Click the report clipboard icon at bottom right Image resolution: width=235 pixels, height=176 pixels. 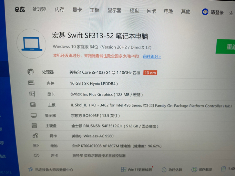click(x=223, y=169)
